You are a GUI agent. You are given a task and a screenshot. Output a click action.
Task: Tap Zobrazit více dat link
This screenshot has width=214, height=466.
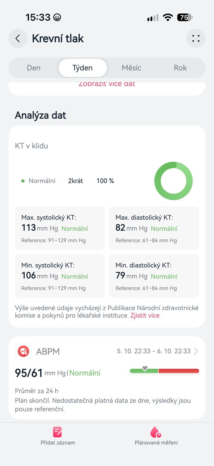coord(107,84)
